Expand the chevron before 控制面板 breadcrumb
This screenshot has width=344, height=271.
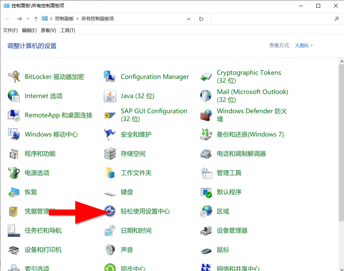pos(51,19)
